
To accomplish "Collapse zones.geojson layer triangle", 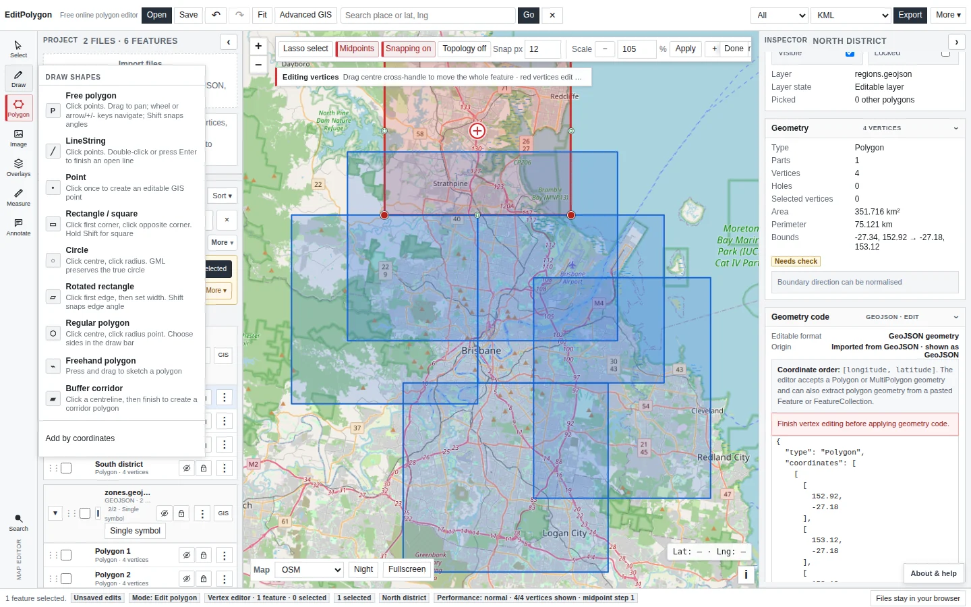I will point(55,513).
